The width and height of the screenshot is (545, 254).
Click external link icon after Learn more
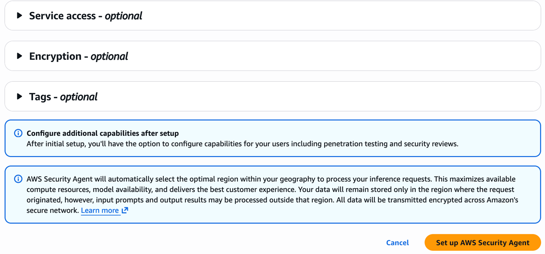point(125,210)
